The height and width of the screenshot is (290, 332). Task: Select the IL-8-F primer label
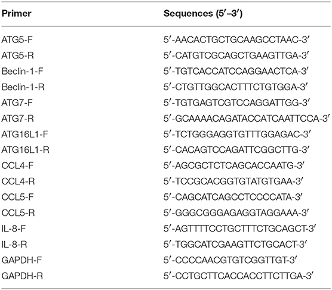(x=14, y=229)
